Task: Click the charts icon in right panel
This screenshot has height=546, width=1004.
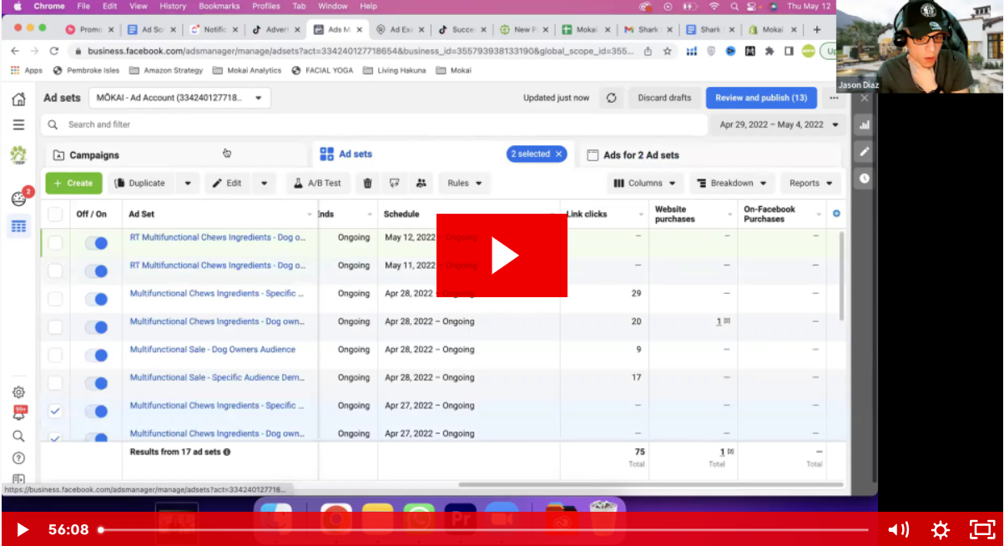Action: [865, 125]
